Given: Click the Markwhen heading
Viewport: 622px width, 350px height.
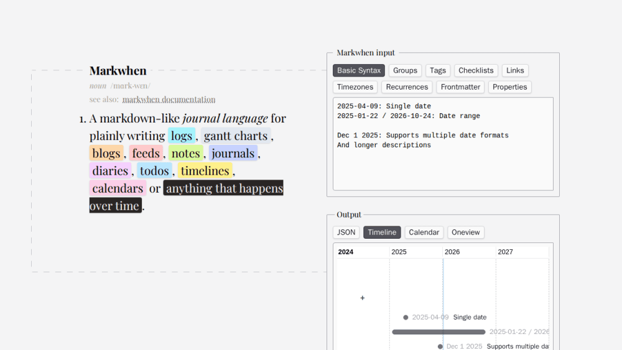Looking at the screenshot, I should coord(118,70).
